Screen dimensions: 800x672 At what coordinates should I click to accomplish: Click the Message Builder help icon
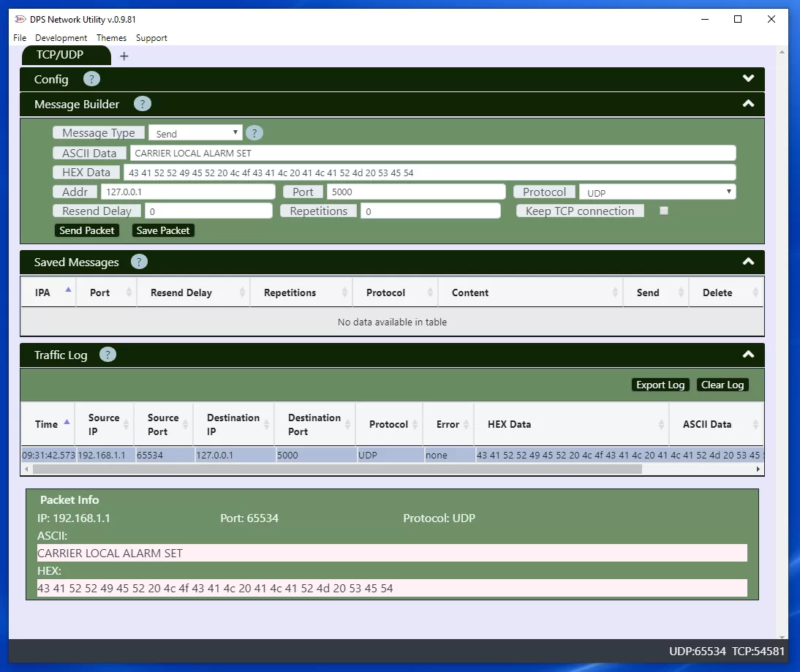click(x=142, y=104)
